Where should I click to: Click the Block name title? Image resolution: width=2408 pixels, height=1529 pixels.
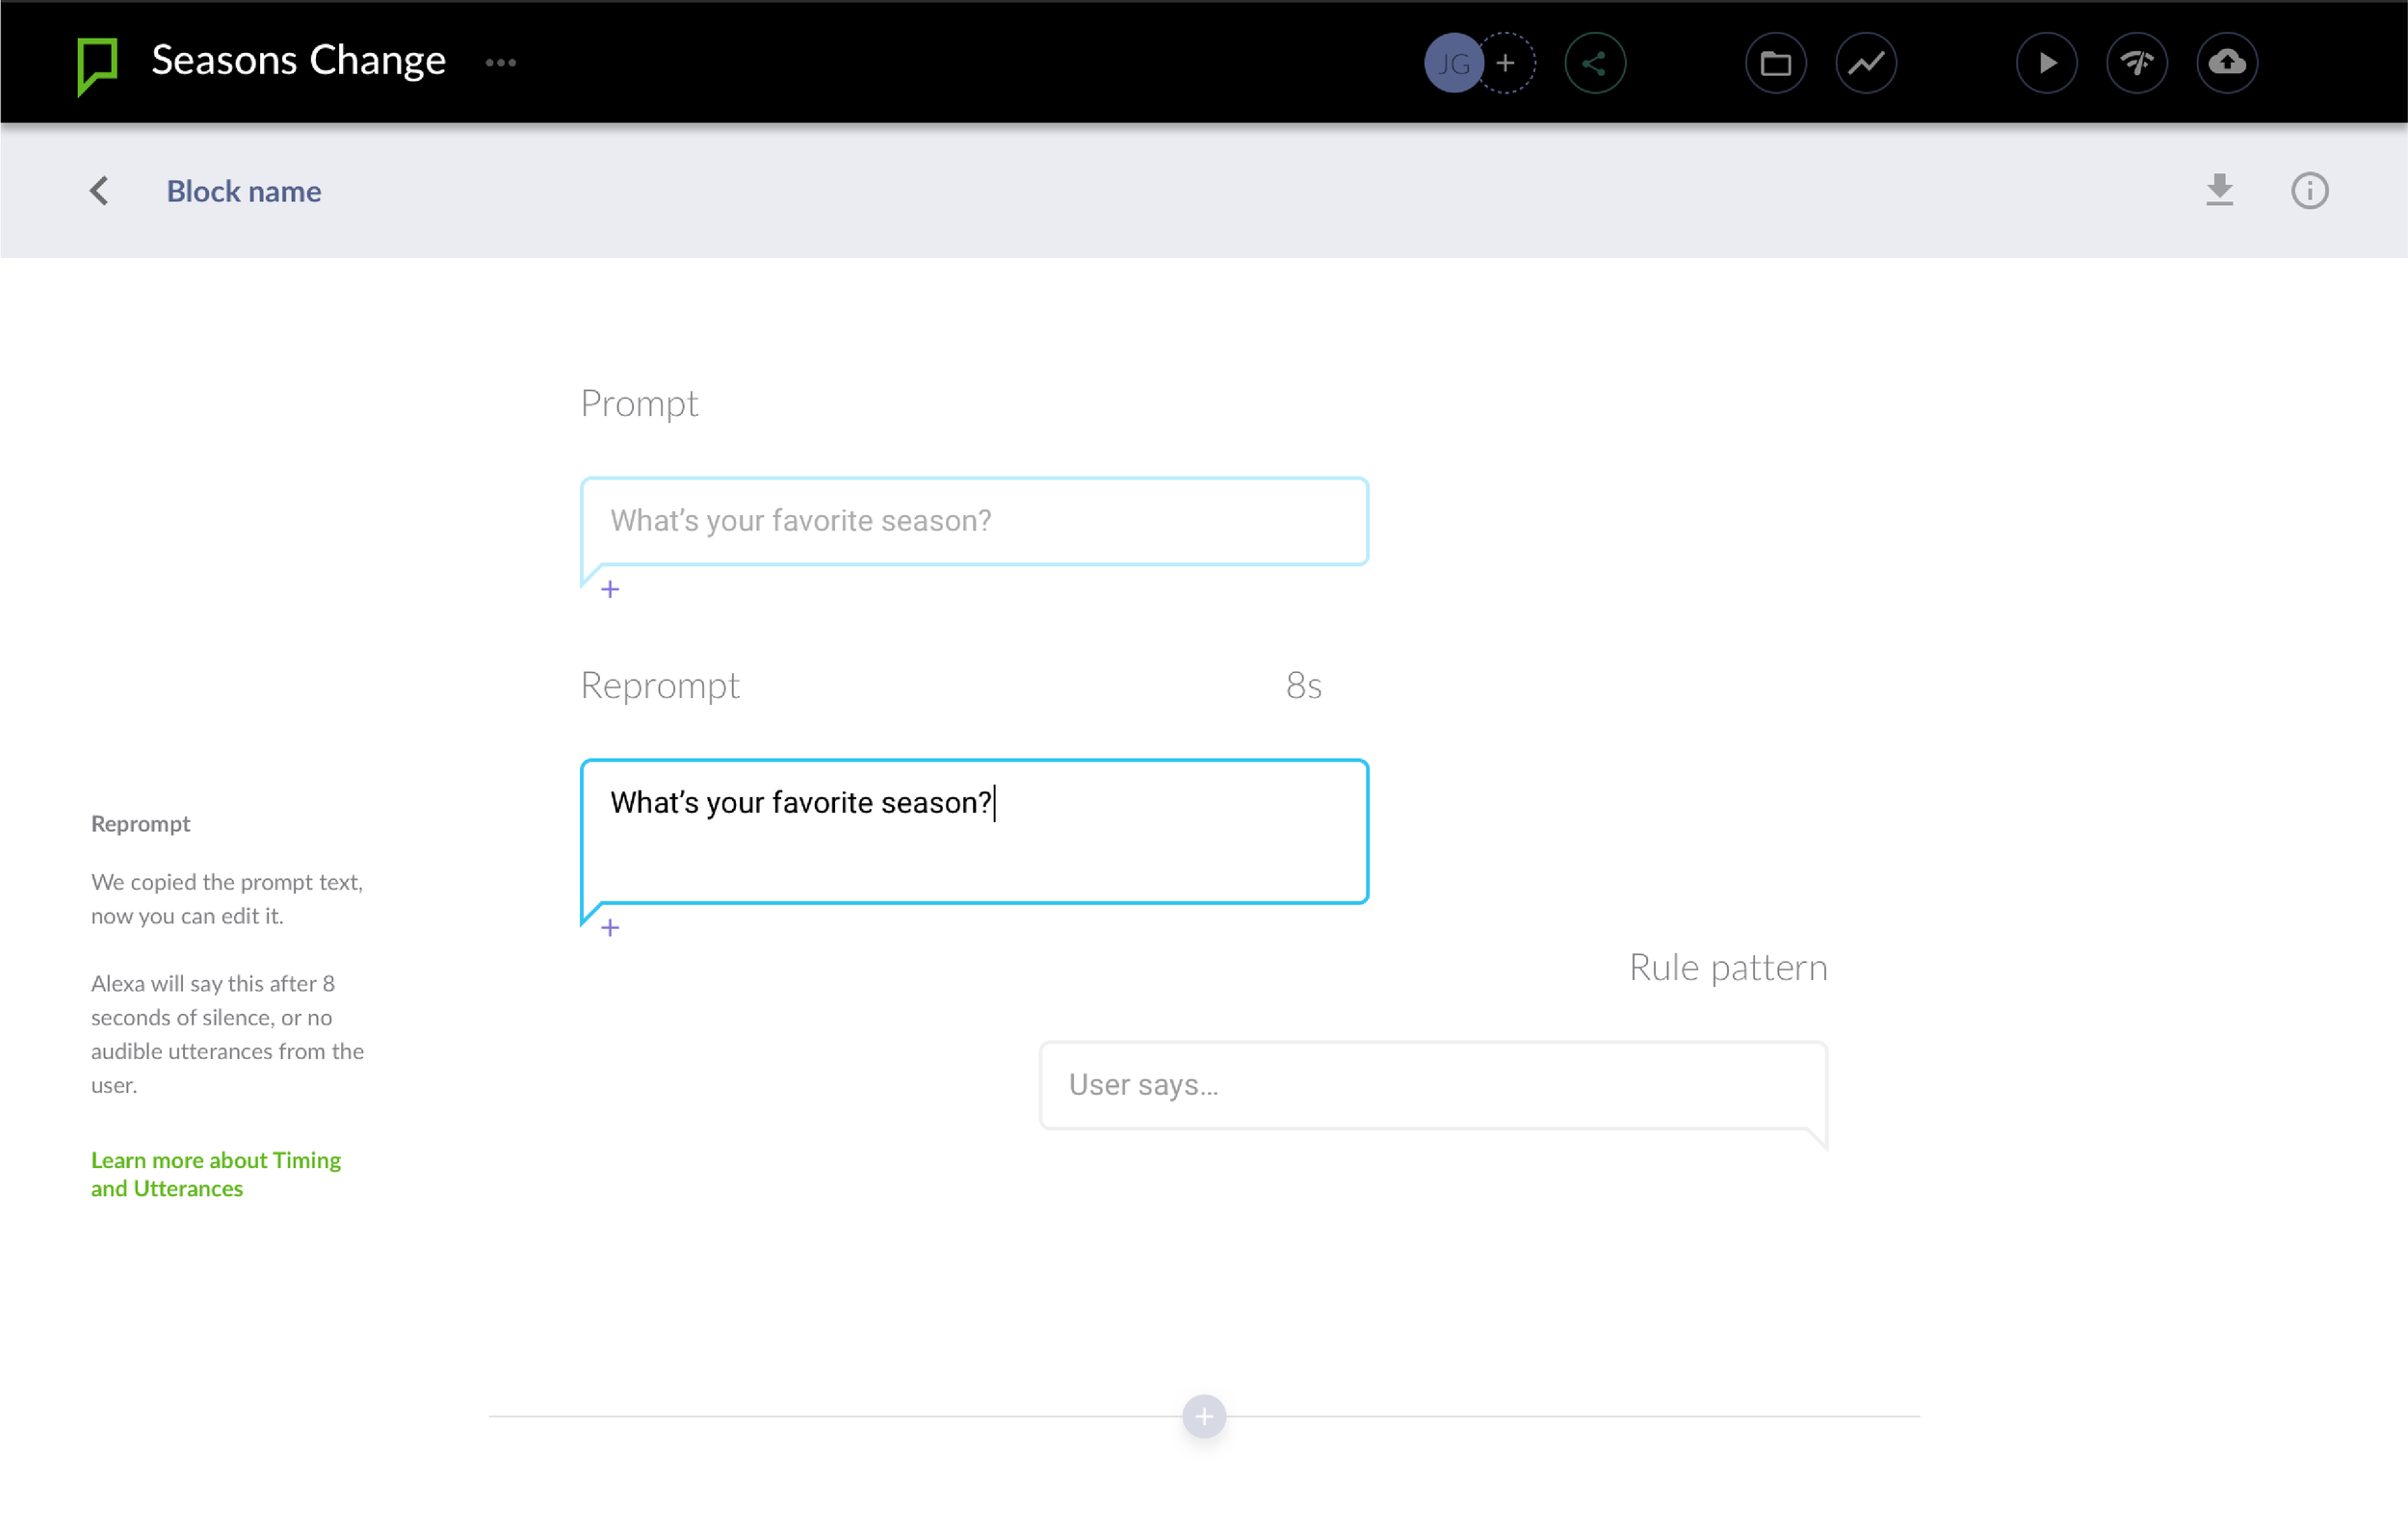(x=243, y=191)
